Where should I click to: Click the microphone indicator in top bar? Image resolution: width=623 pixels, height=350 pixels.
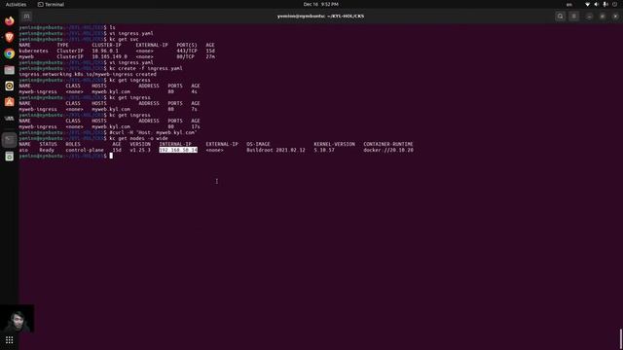point(605,4)
